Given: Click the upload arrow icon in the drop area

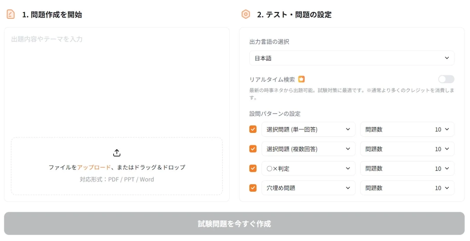Looking at the screenshot, I should pos(116,154).
